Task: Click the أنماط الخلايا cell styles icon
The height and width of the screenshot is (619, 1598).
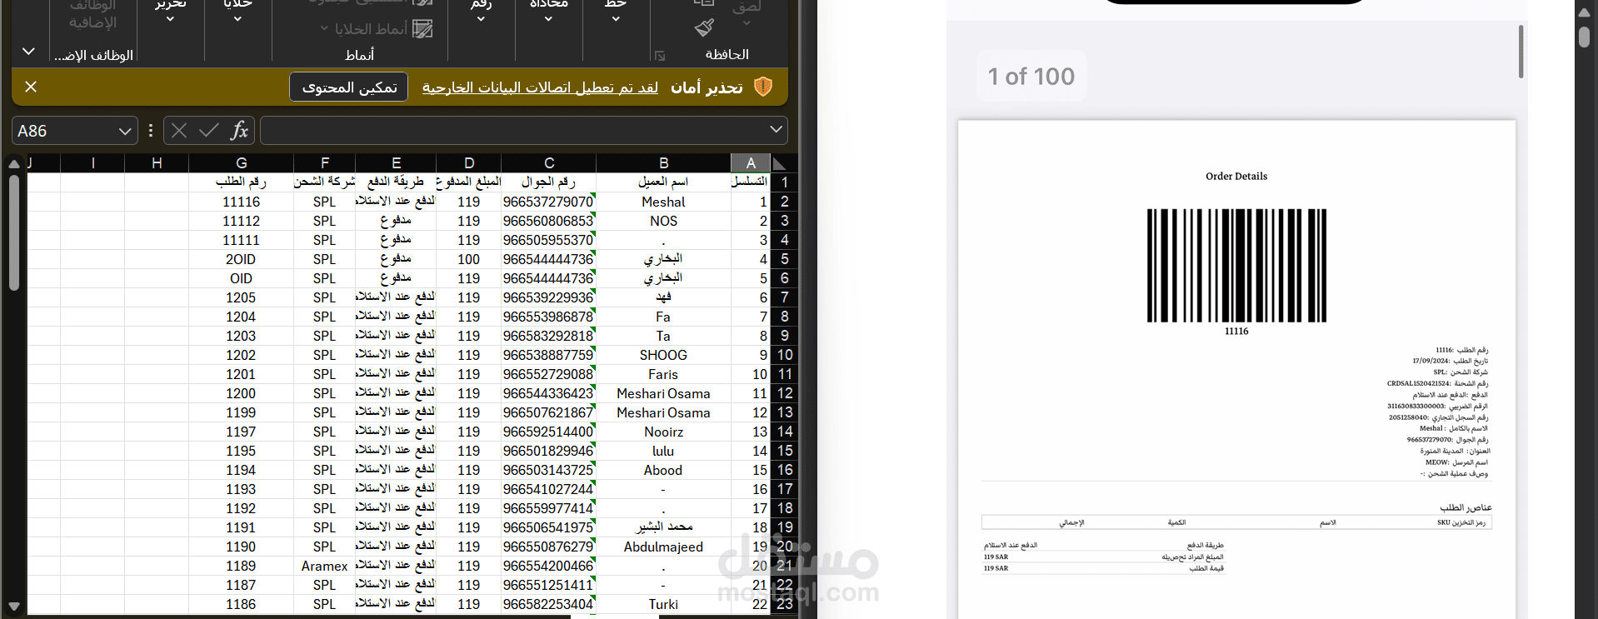Action: point(423,29)
